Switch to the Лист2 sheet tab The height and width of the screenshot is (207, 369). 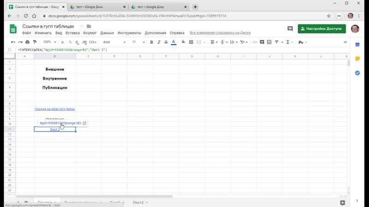click(x=138, y=202)
